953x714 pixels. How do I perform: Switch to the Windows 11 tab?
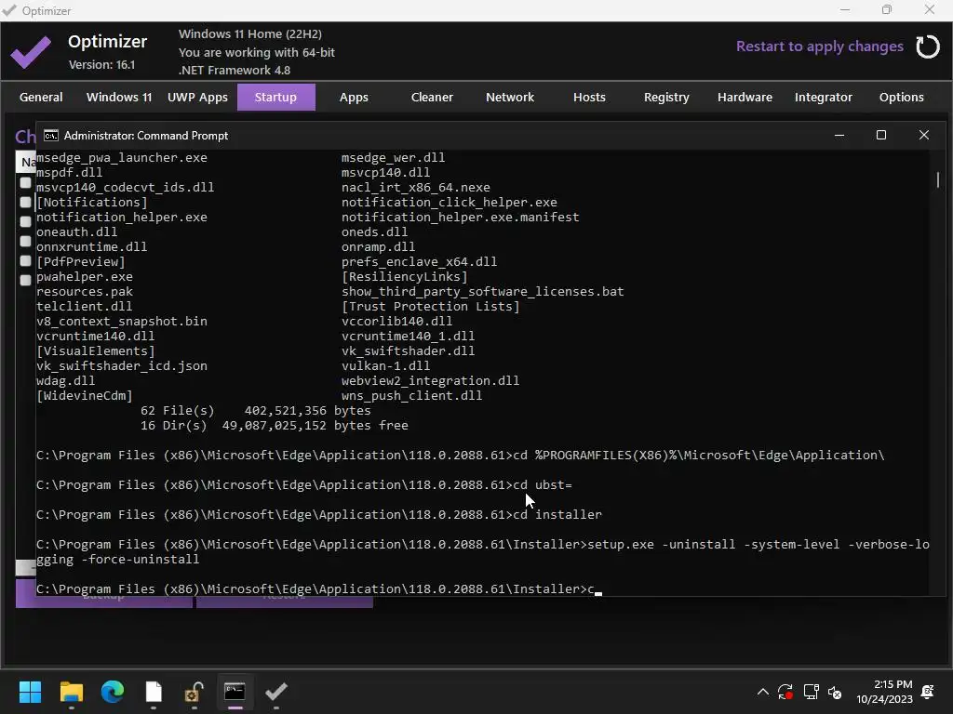point(119,97)
